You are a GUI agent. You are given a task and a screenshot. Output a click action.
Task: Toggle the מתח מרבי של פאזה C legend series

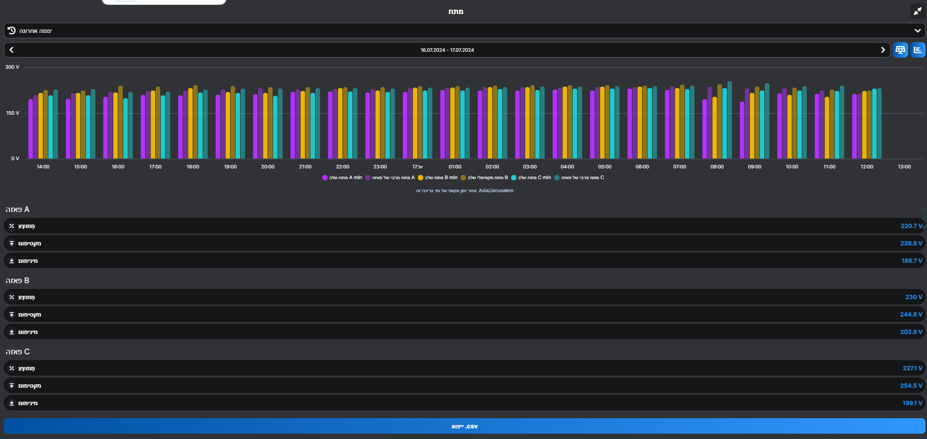[x=579, y=178]
